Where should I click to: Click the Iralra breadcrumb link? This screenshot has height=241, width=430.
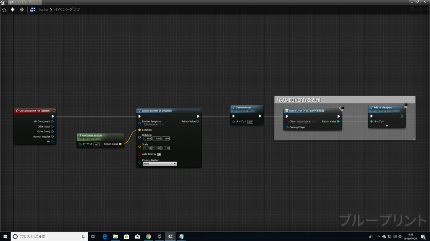[43, 10]
